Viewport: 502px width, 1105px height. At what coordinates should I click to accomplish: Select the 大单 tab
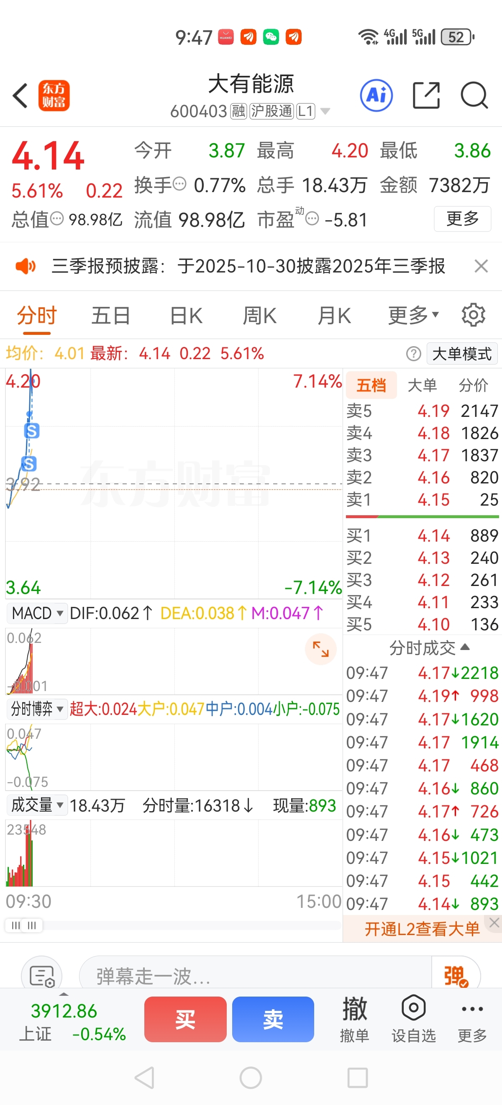[422, 385]
